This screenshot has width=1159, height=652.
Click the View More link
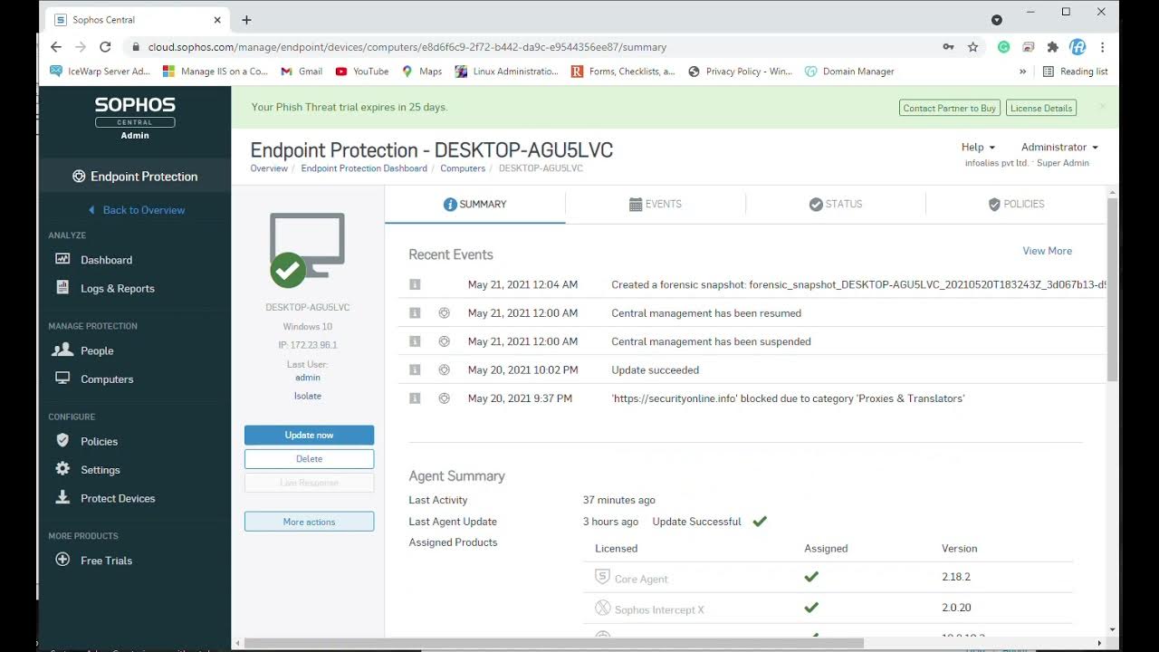coord(1047,251)
